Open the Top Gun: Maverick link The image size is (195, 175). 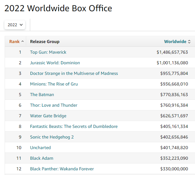[48, 52]
